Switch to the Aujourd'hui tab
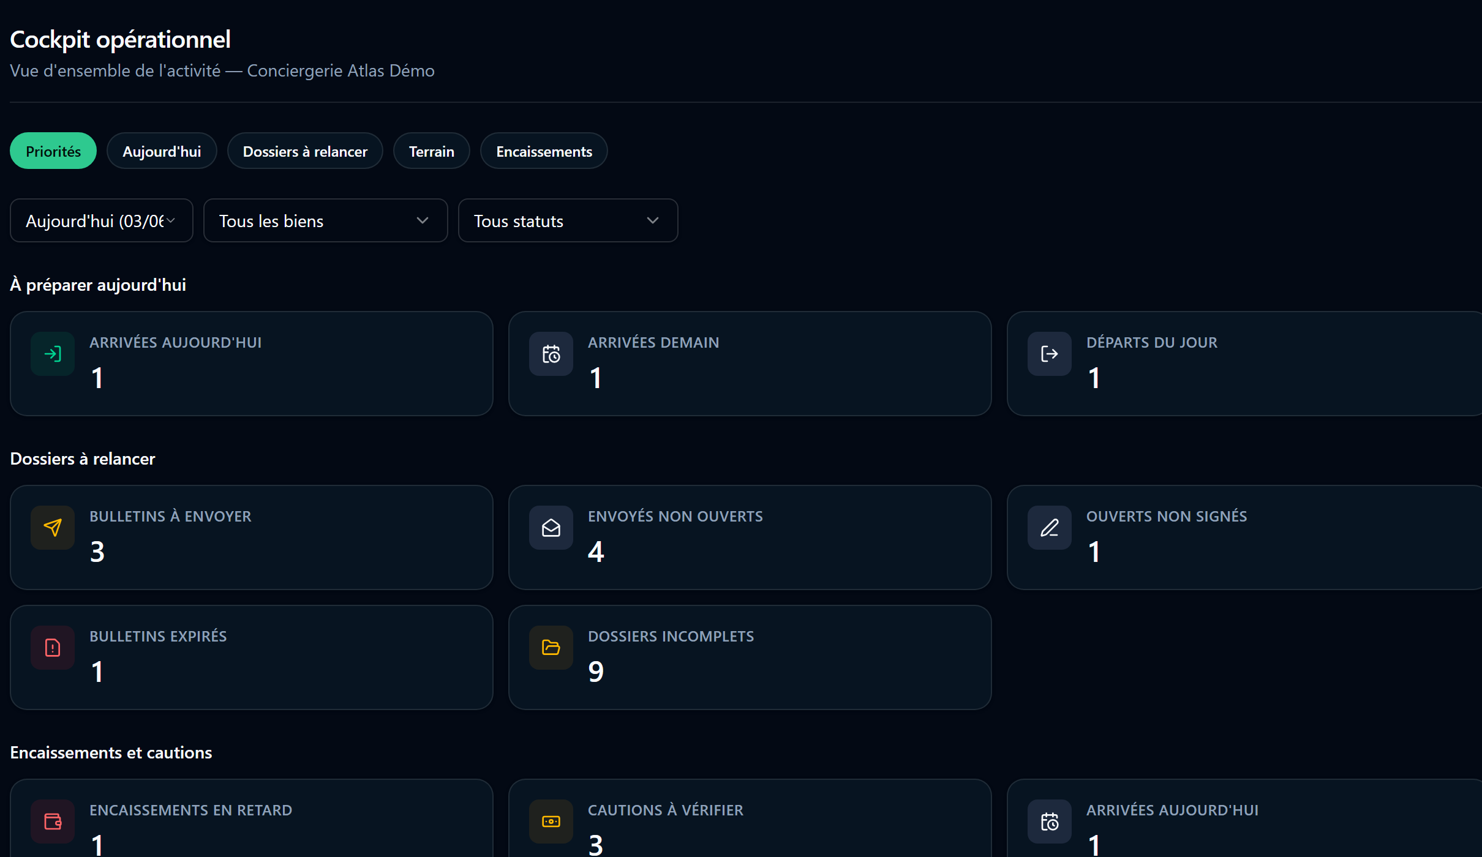The image size is (1482, 857). [162, 151]
